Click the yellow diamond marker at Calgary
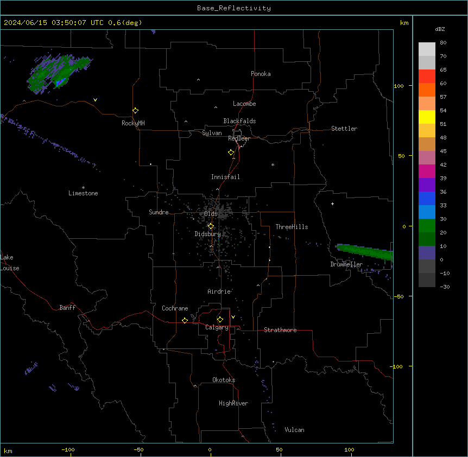The height and width of the screenshot is (457, 468). tap(220, 320)
